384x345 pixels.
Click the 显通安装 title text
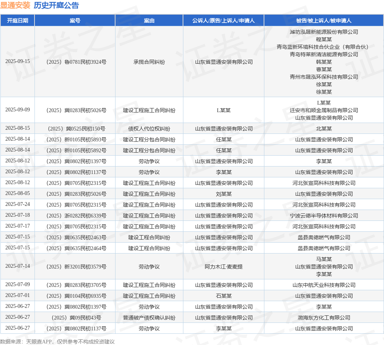coord(15,5)
